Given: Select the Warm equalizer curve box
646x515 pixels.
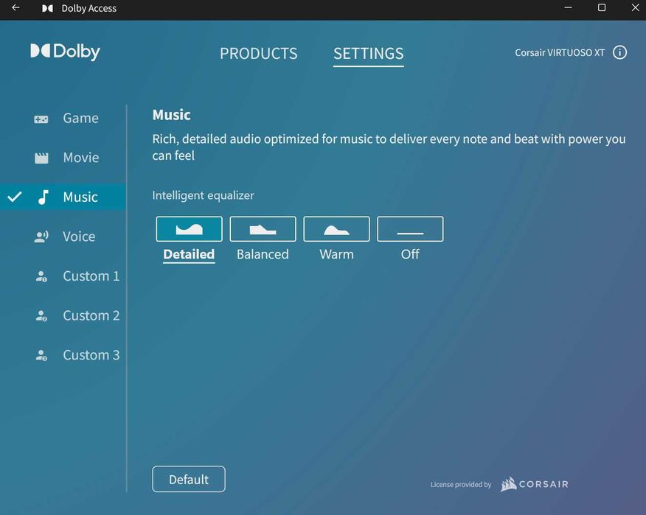Looking at the screenshot, I should pos(336,229).
